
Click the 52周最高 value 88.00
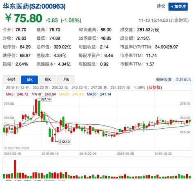pos(106,30)
